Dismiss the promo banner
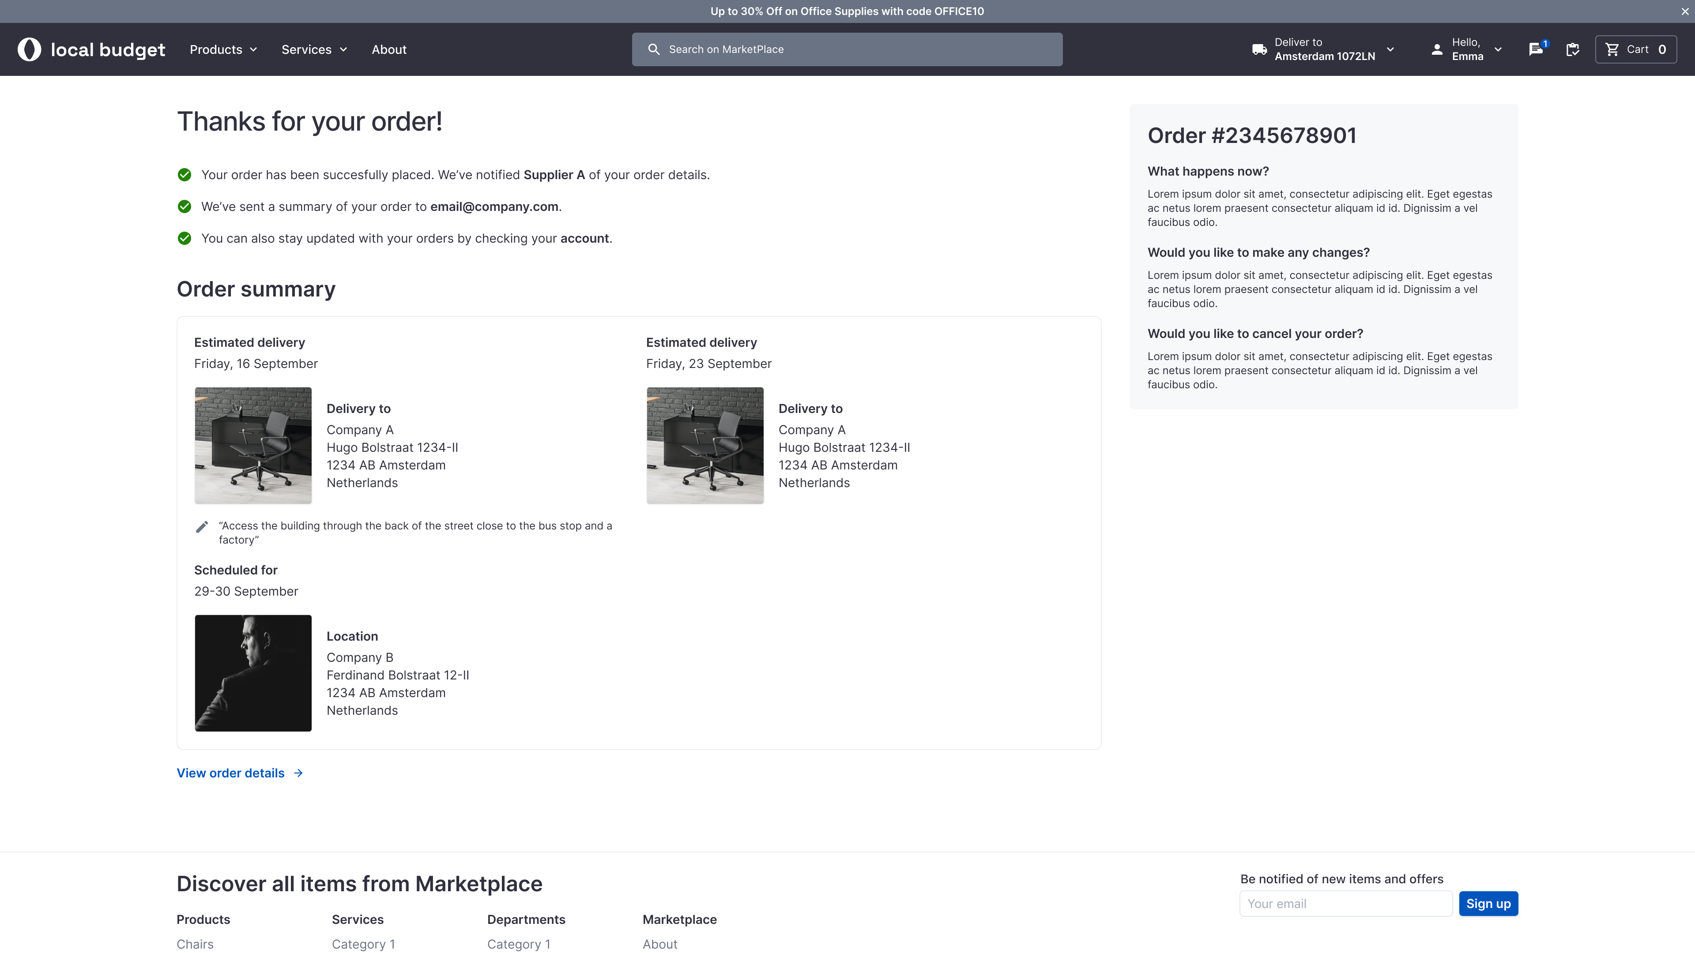 [1684, 11]
